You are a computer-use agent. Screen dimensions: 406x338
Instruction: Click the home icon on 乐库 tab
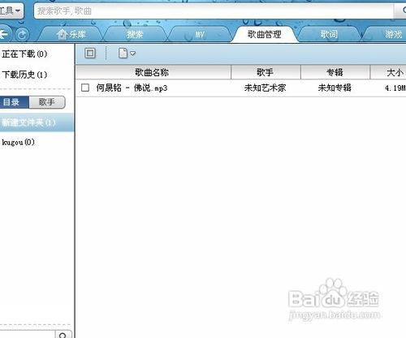62,34
